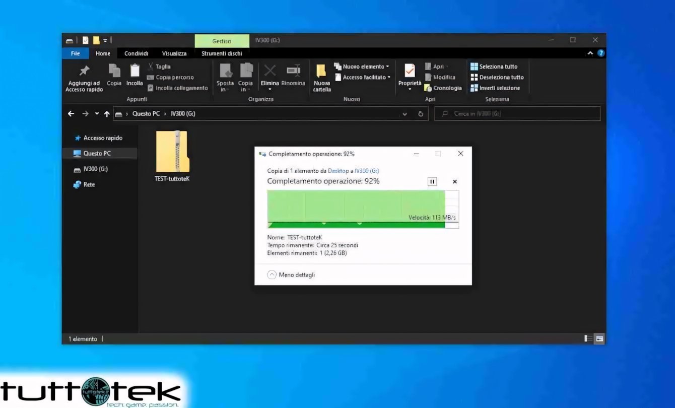Pause the copy operation

tap(432, 182)
